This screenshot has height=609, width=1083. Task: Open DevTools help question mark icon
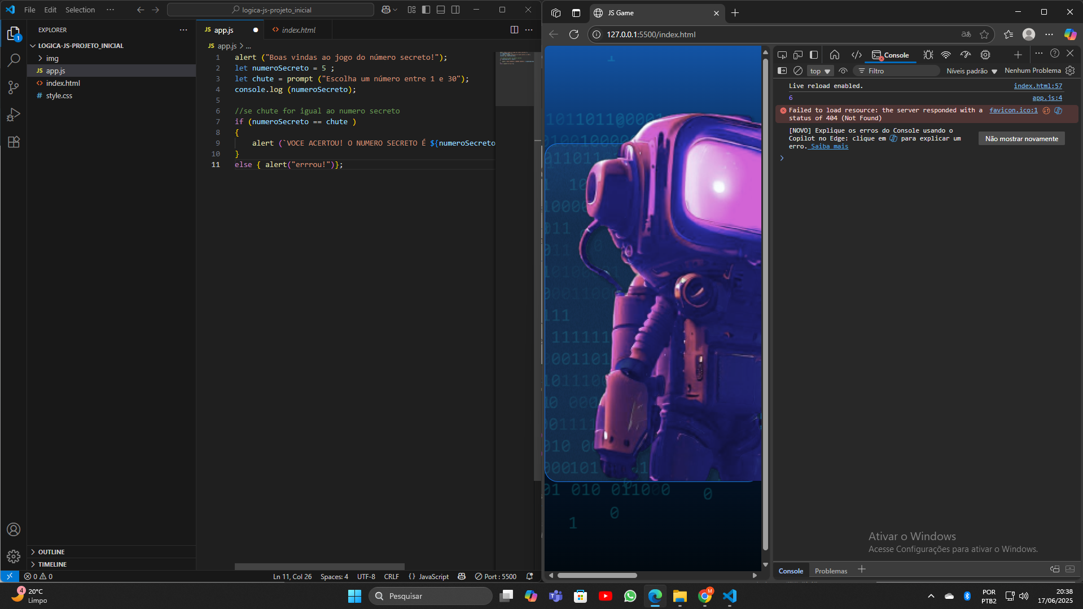(x=1054, y=54)
